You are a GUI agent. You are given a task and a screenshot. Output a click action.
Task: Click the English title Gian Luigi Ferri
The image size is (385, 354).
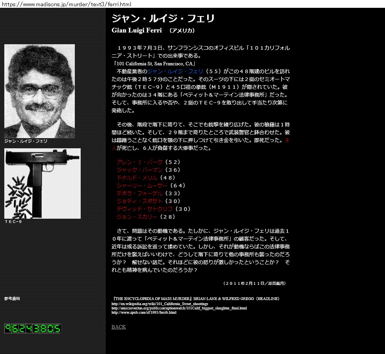pyautogui.click(x=136, y=31)
